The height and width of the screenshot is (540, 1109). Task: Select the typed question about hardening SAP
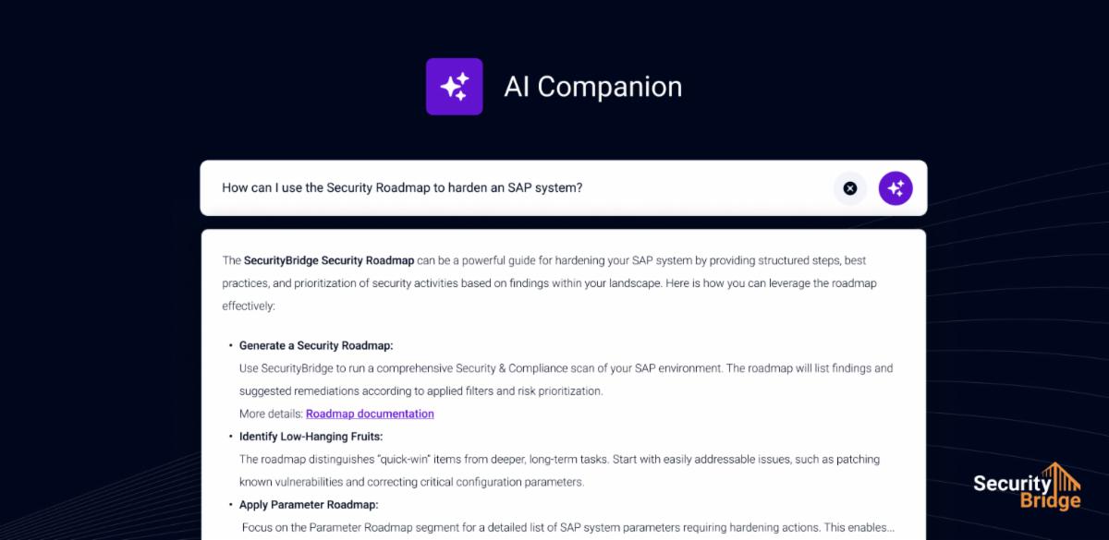tap(401, 187)
